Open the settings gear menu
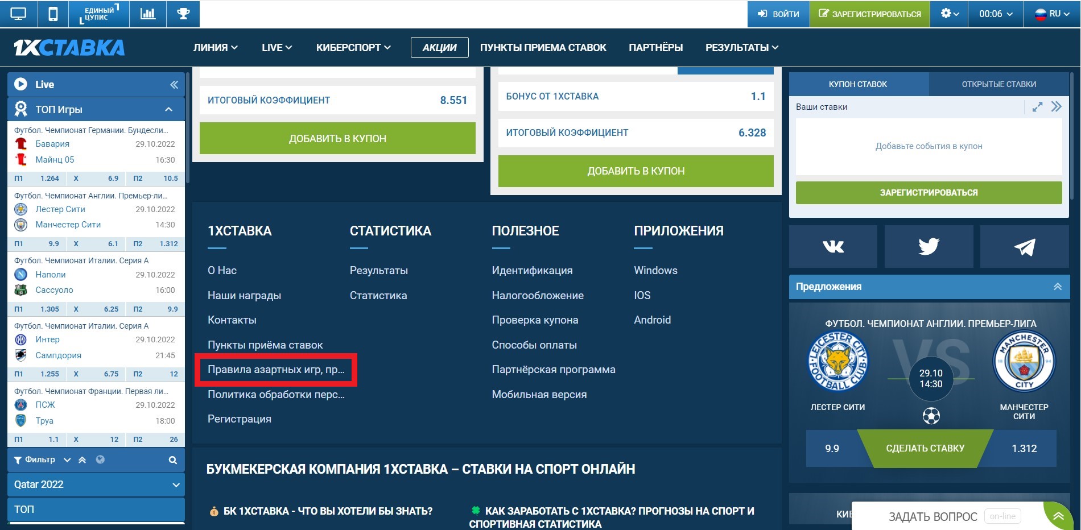The image size is (1081, 530). 950,14
